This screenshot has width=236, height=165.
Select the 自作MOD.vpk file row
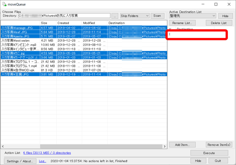pyautogui.click(x=84, y=70)
